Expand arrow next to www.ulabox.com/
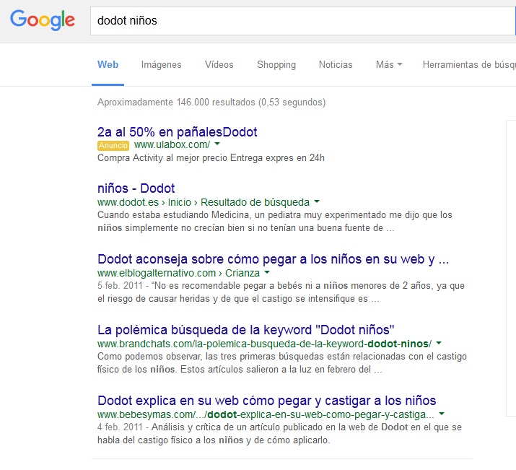516x470 pixels. pyautogui.click(x=217, y=144)
